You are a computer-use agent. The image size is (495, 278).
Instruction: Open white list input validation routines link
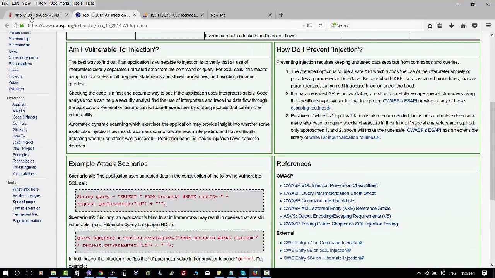tap(344, 137)
